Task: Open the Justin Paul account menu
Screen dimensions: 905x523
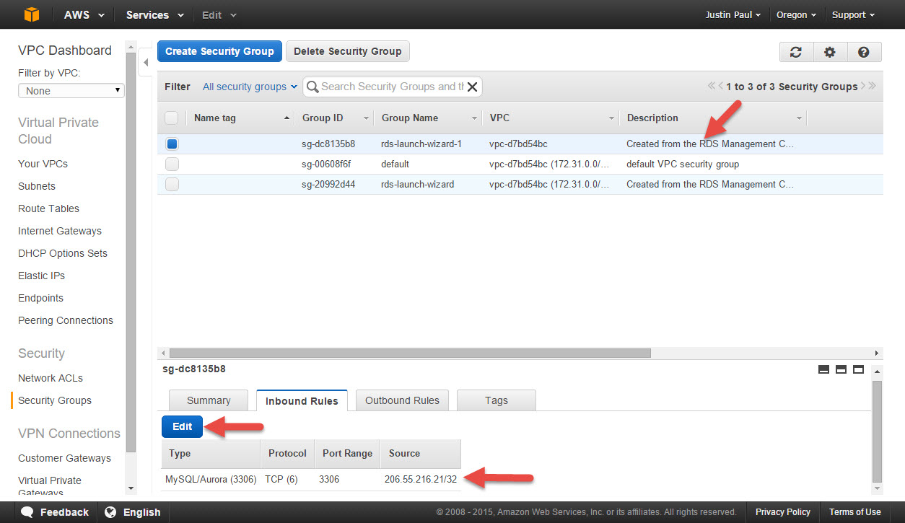Action: tap(733, 14)
